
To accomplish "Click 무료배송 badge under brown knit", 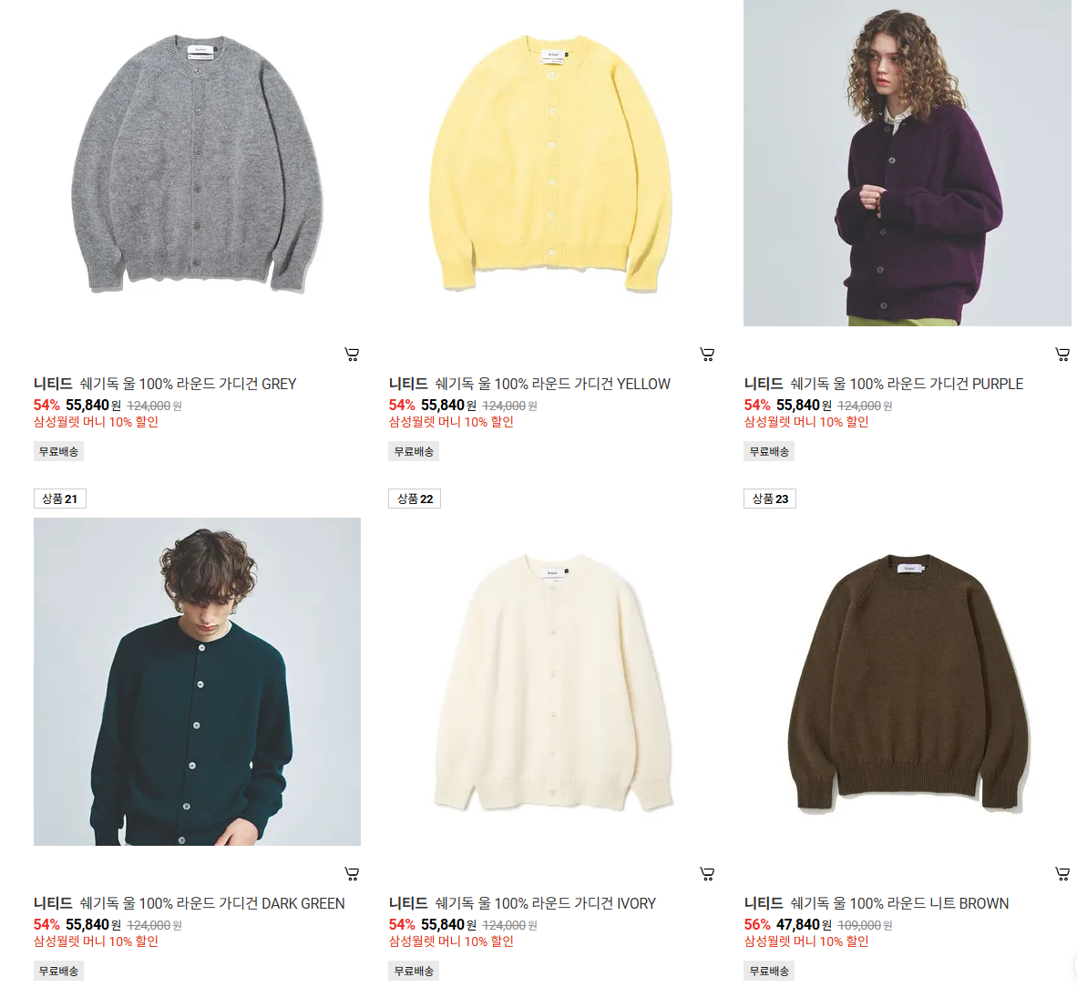I will click(769, 971).
